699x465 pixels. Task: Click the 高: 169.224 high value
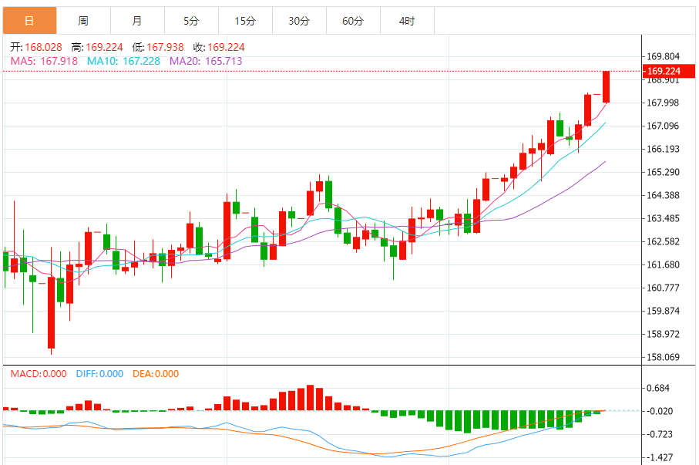coord(97,47)
